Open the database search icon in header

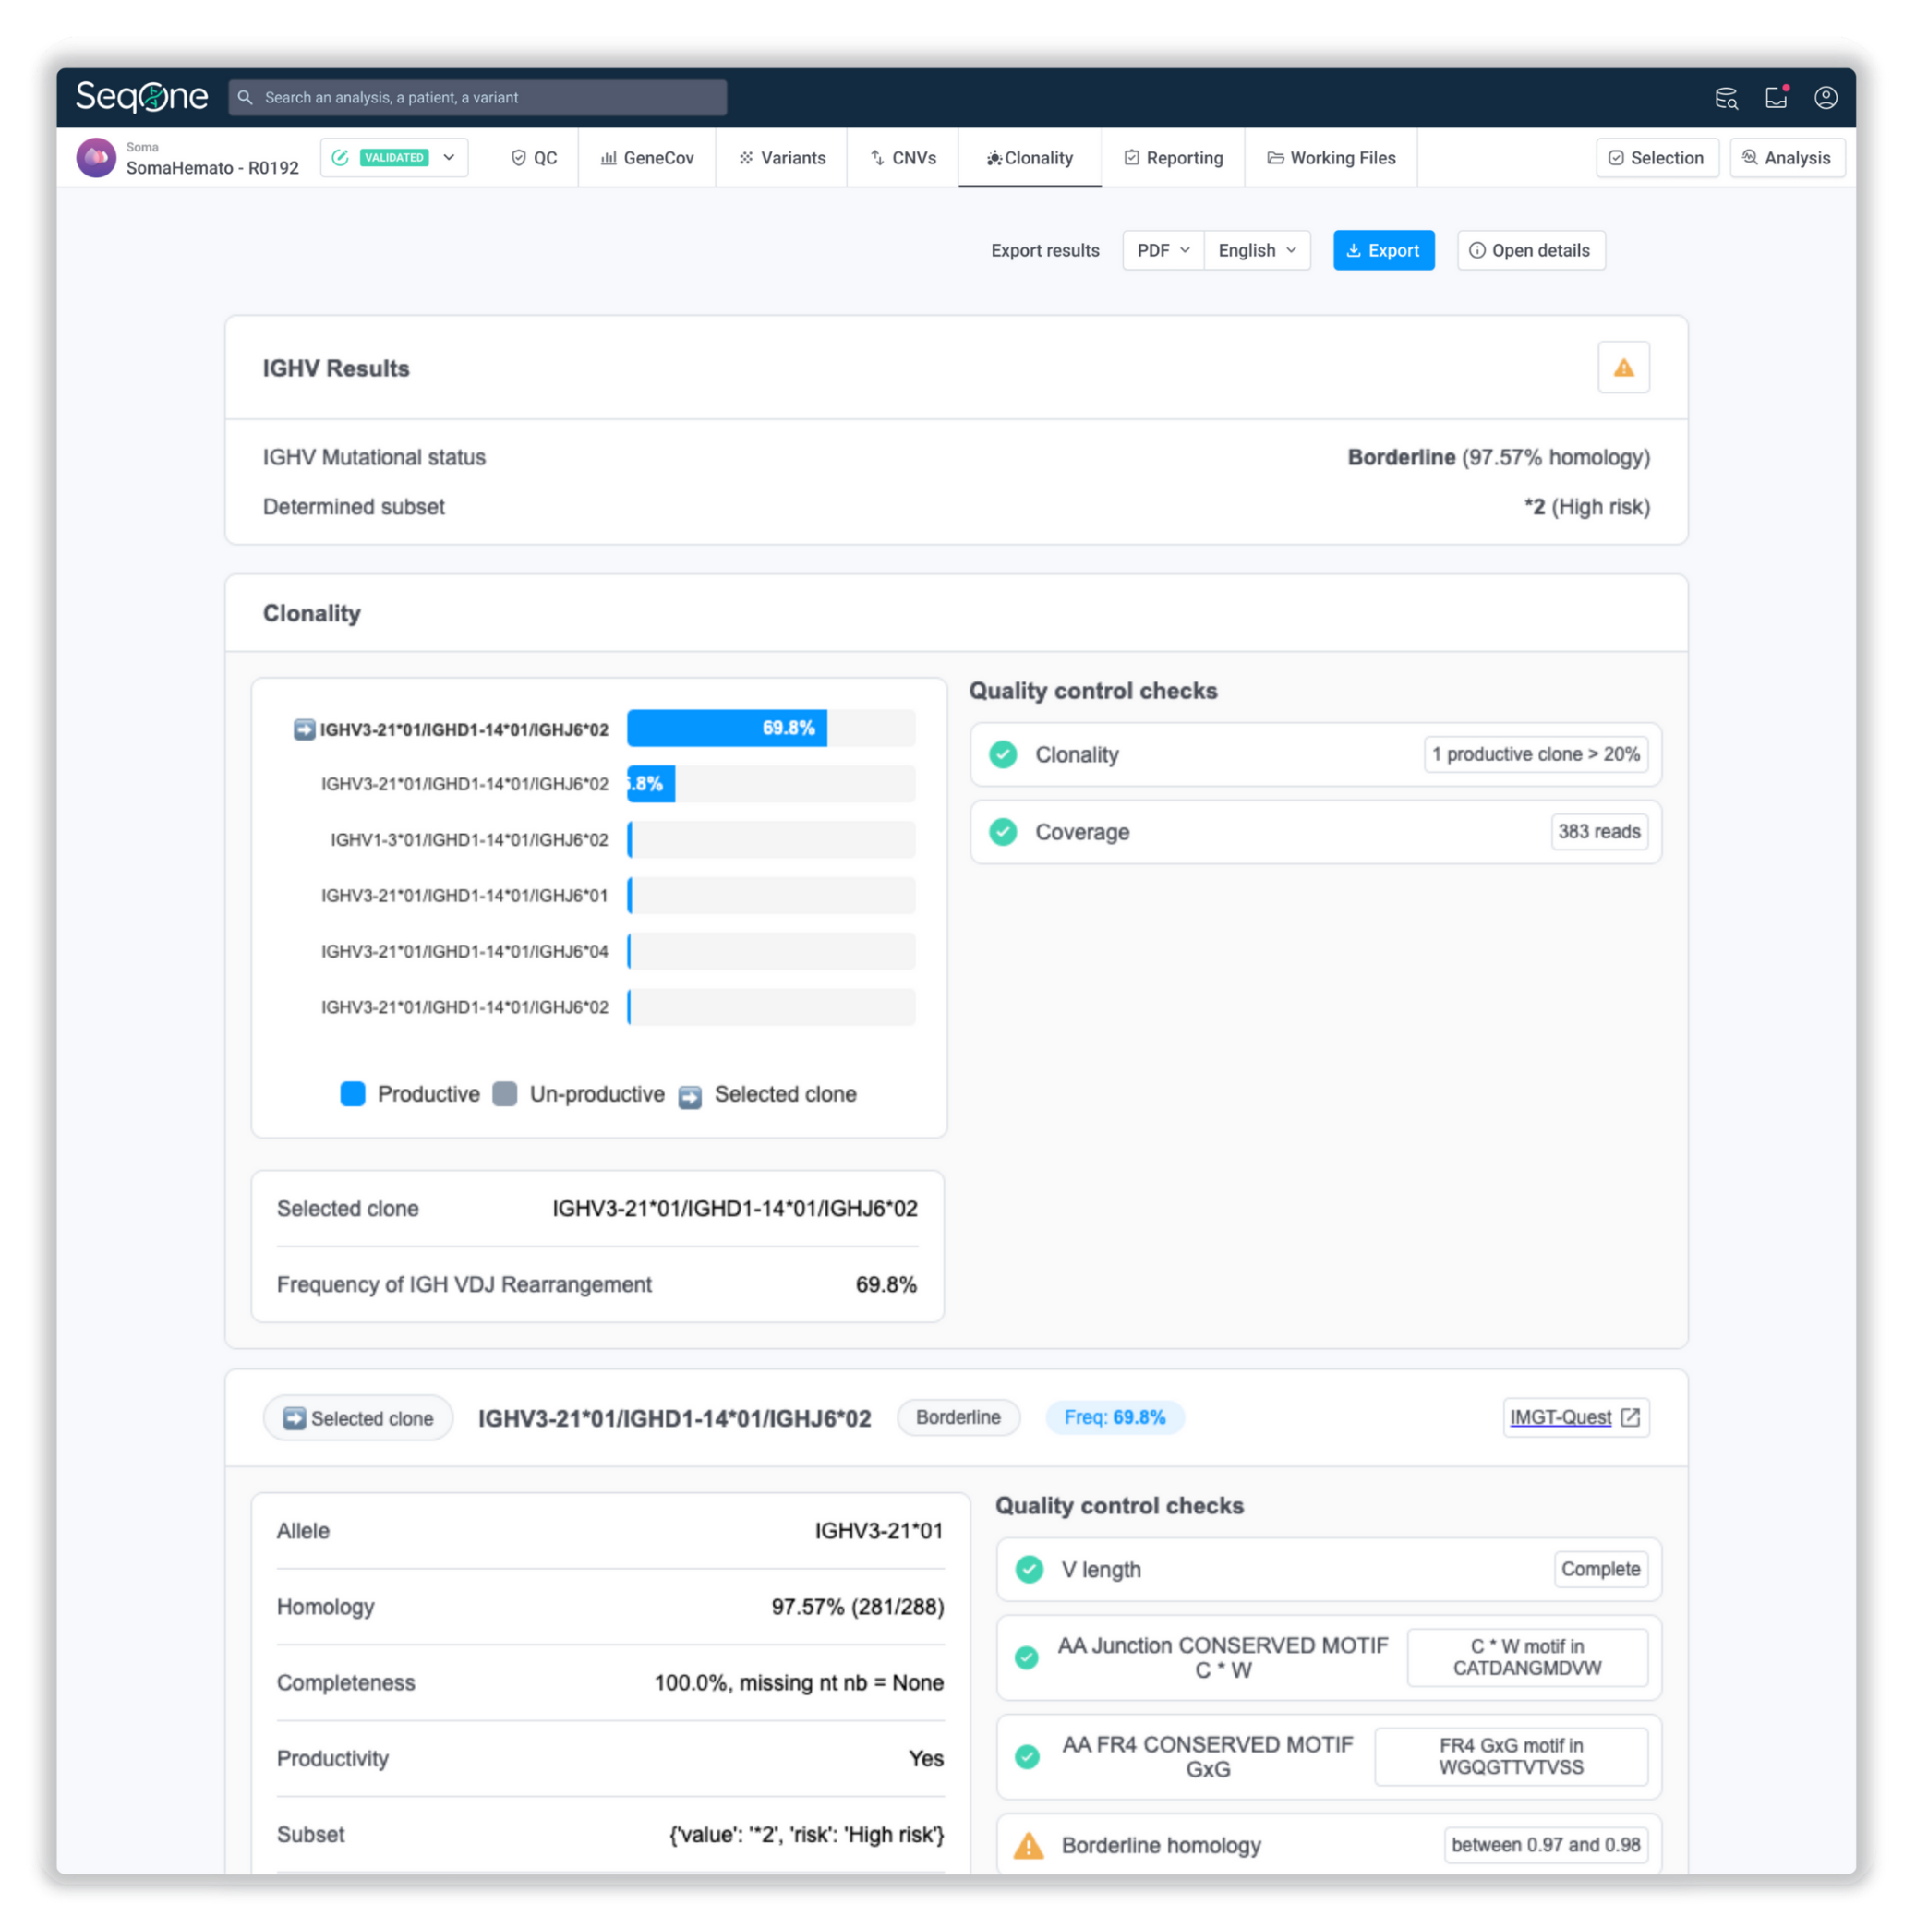pos(1726,98)
